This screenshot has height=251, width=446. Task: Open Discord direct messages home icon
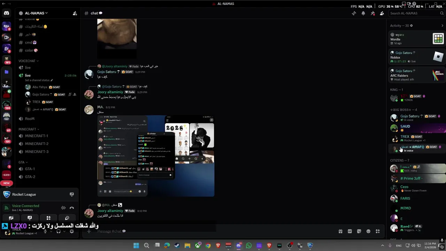pos(6,13)
